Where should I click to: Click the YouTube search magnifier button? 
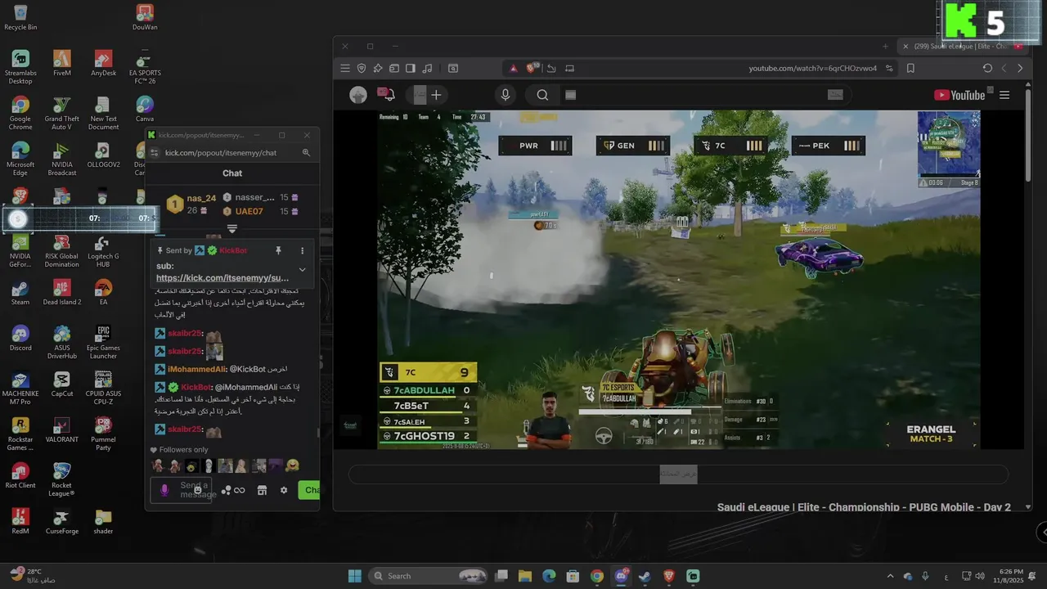[x=542, y=95]
